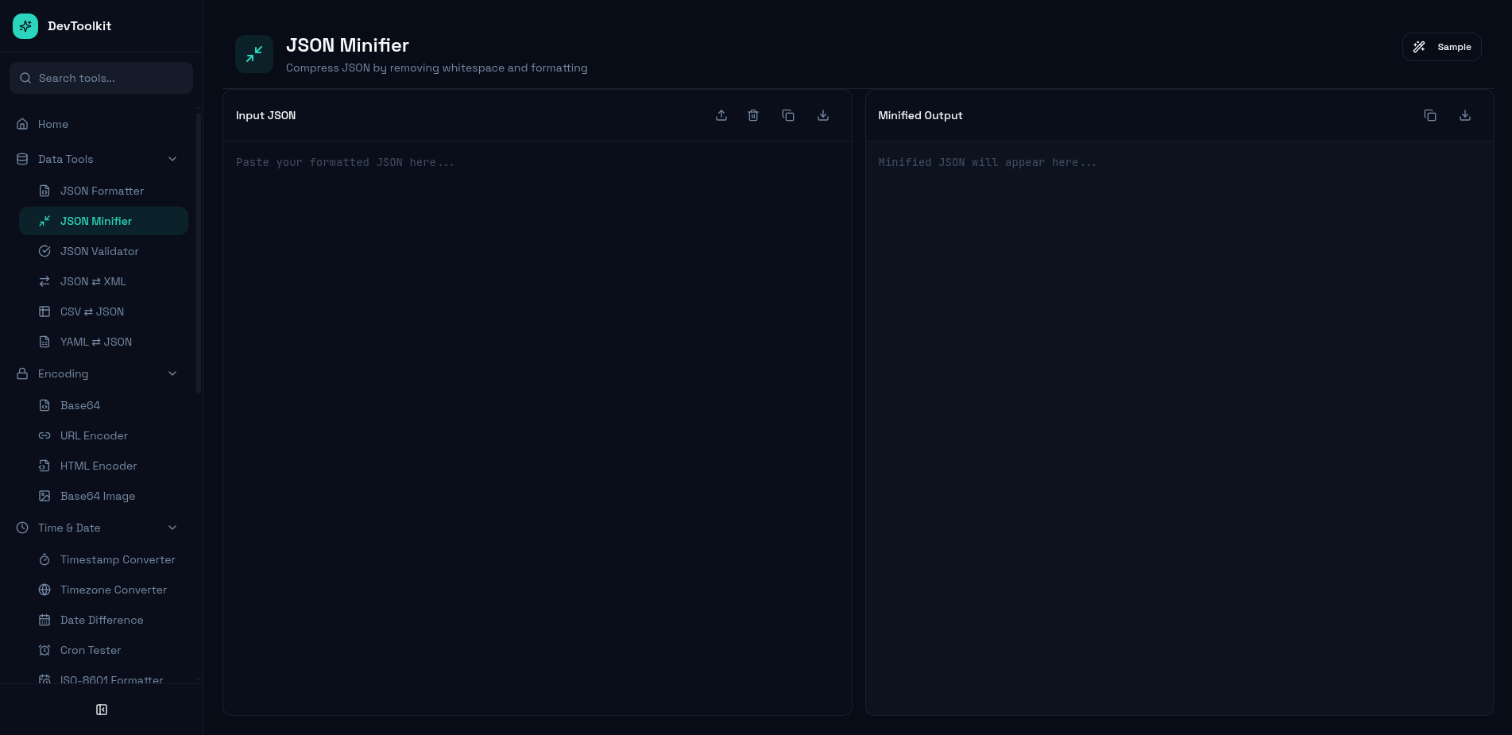Screen dimensions: 1512x735
Task: Collapse the Data Tools section
Action: coord(172,159)
